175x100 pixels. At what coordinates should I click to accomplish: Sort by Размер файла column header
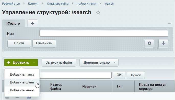click(62, 87)
